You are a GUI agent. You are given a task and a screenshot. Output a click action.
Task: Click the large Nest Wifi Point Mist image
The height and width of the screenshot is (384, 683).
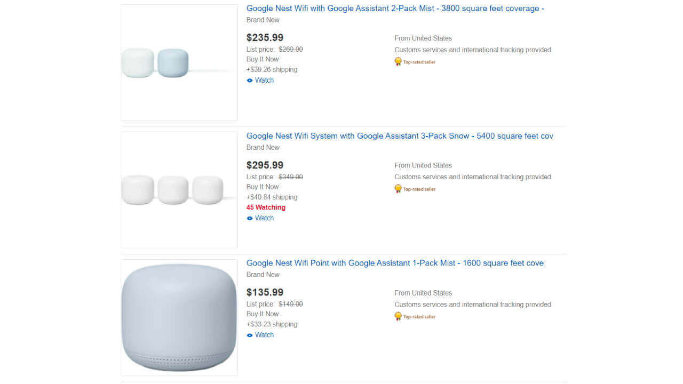[179, 317]
